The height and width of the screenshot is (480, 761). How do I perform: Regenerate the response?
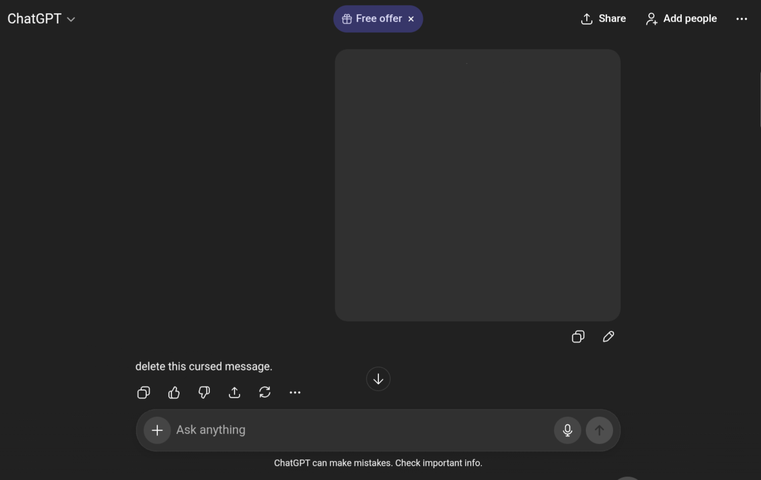pyautogui.click(x=265, y=392)
